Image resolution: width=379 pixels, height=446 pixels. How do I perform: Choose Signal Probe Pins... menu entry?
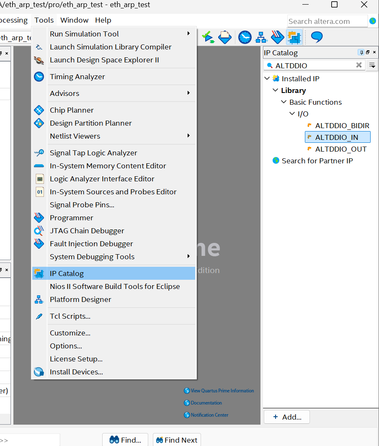click(x=114, y=205)
